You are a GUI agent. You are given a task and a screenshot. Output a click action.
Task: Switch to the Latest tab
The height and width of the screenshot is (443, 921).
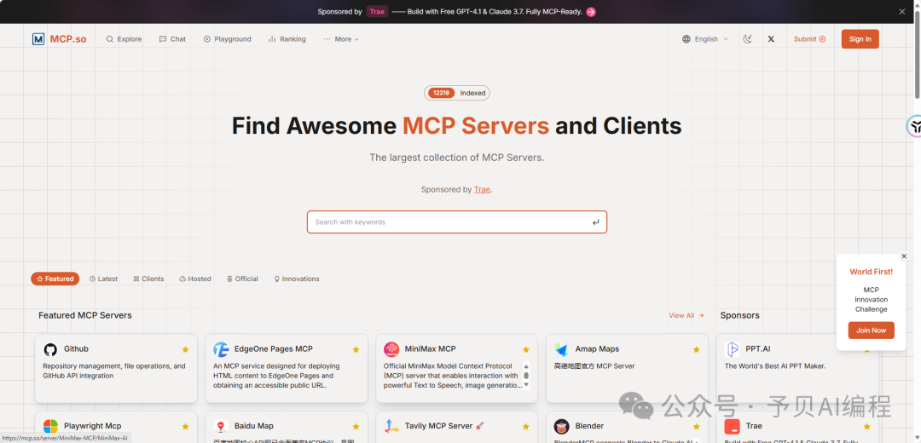(103, 279)
